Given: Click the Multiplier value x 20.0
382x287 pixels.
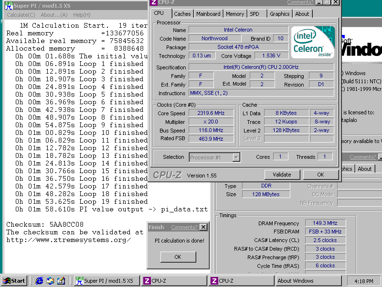Looking at the screenshot, I should point(211,121).
